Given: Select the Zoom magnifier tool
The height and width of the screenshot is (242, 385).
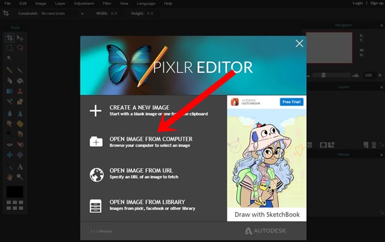Looking at the screenshot, I should coord(20,177).
